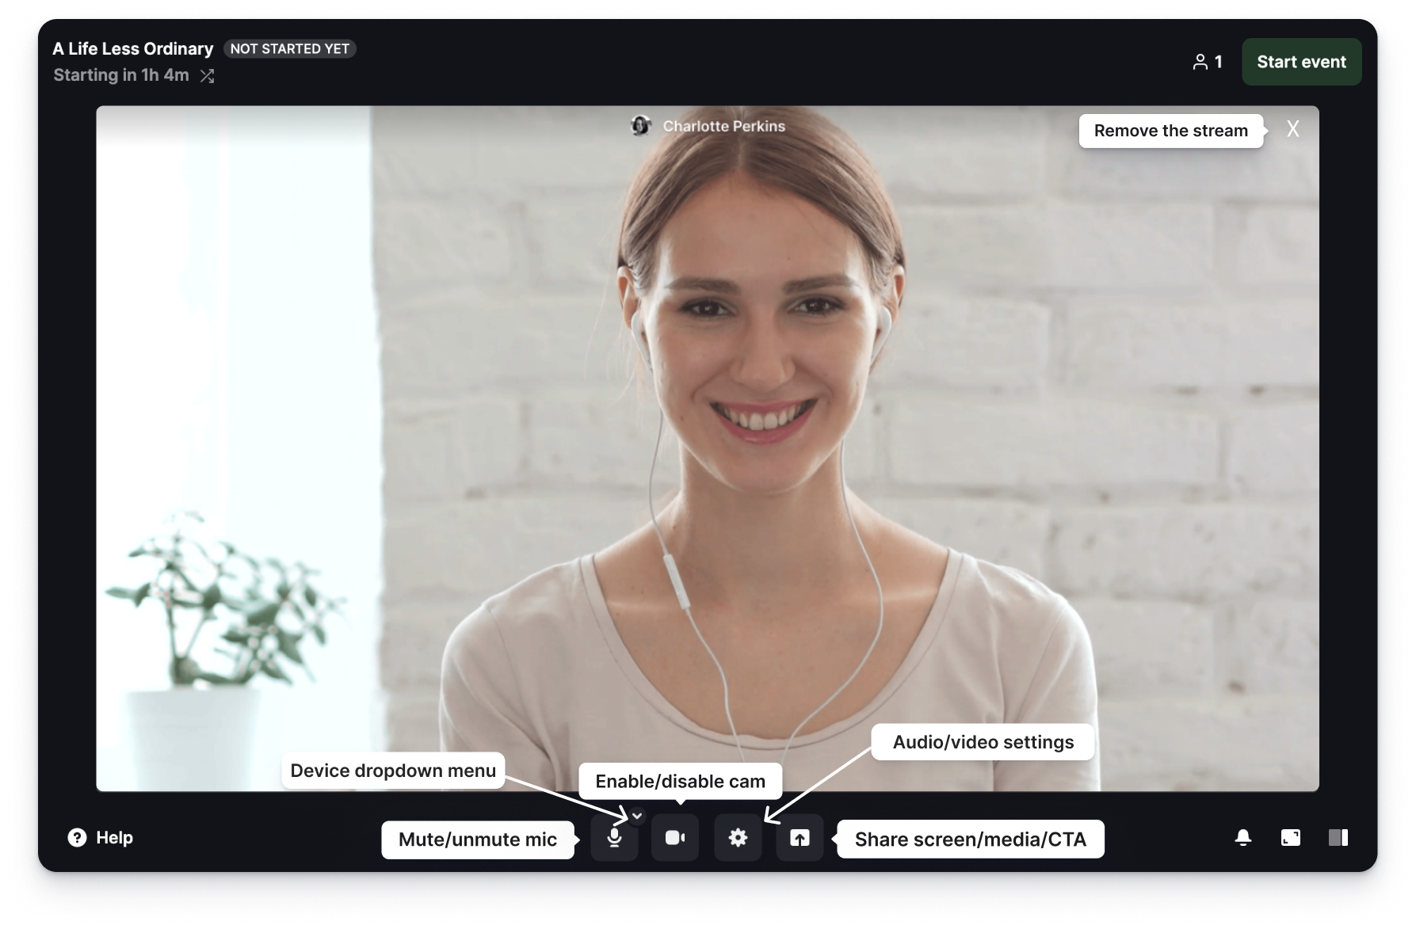Select the A Life Less Ordinary title

[x=132, y=48]
